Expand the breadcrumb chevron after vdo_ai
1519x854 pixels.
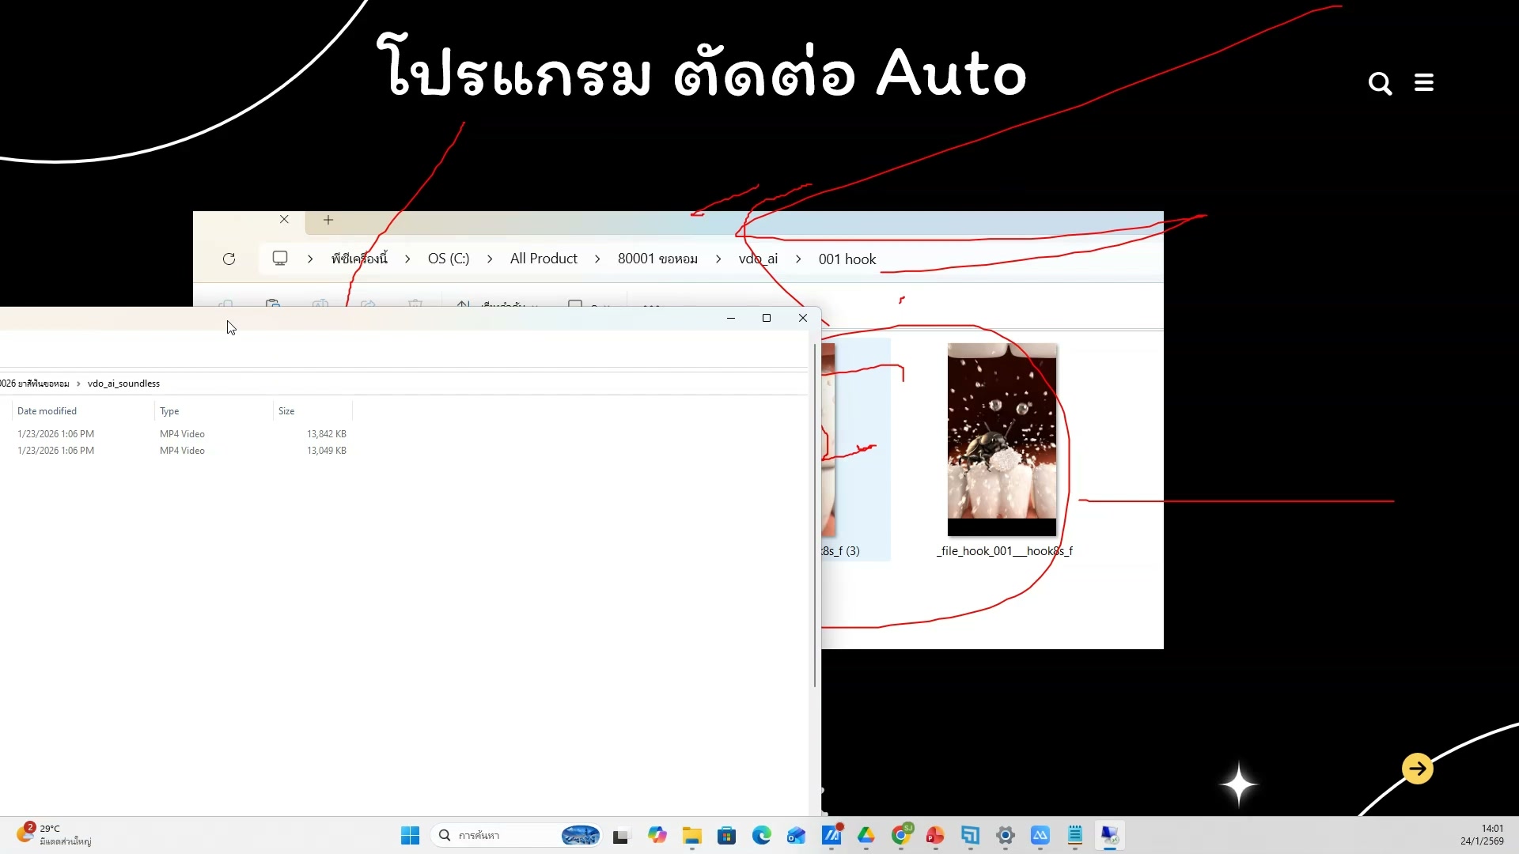pyautogui.click(x=799, y=259)
